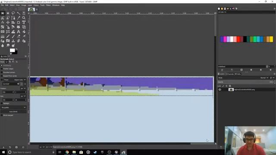Enable the Rounded corners checkbox
The width and height of the screenshot is (276, 155).
click(2, 72)
